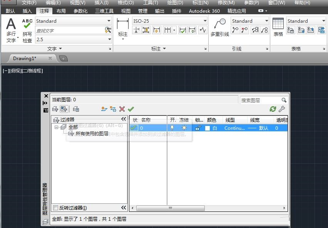Expand the 文字 panel dropdown arrow

point(60,49)
